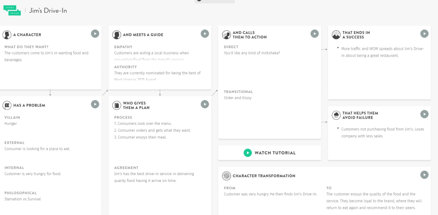Play the Character Transformation video
Screen dimensions: 438x215
coord(424,175)
